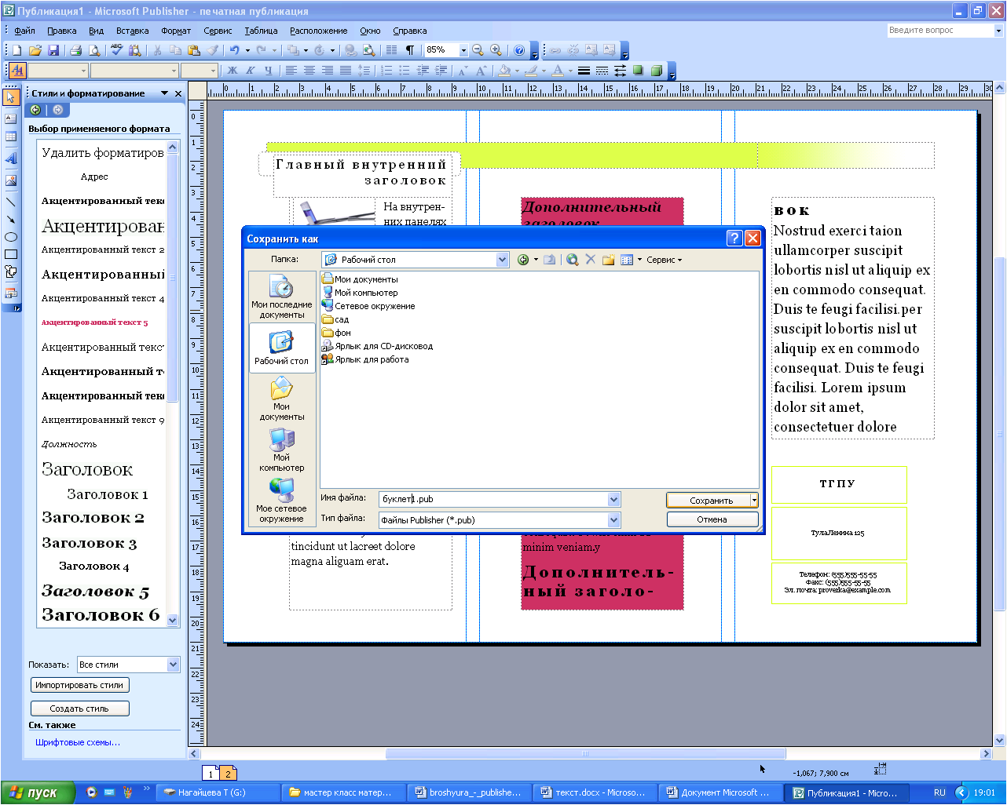Open the Формат menu
The height and width of the screenshot is (805, 1007).
pyautogui.click(x=176, y=31)
